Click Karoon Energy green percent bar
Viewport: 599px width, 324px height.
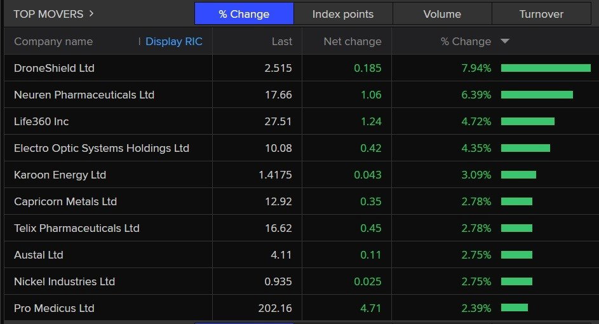pyautogui.click(x=519, y=175)
